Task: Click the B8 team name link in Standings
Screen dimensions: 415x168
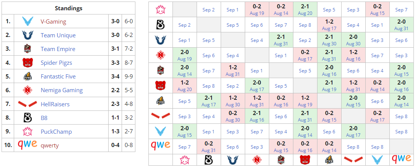Action: coord(44,118)
